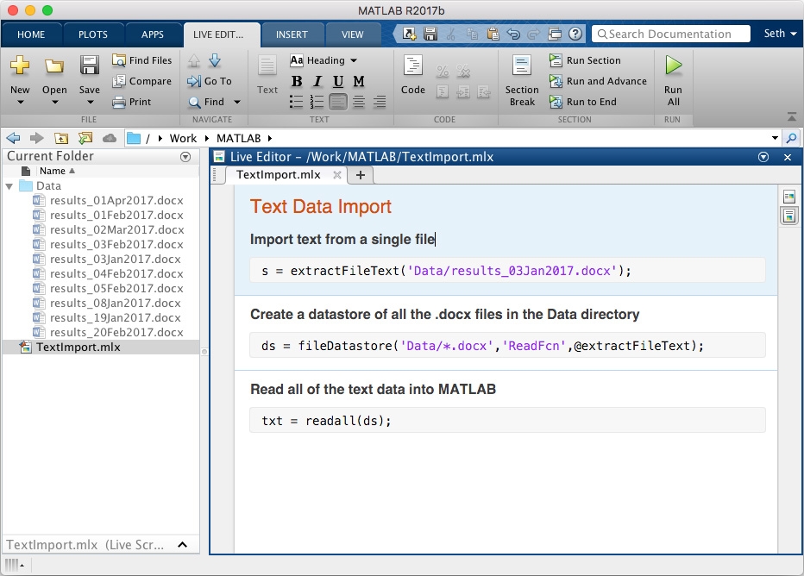This screenshot has height=576, width=804.
Task: Toggle bold text formatting
Action: point(296,81)
